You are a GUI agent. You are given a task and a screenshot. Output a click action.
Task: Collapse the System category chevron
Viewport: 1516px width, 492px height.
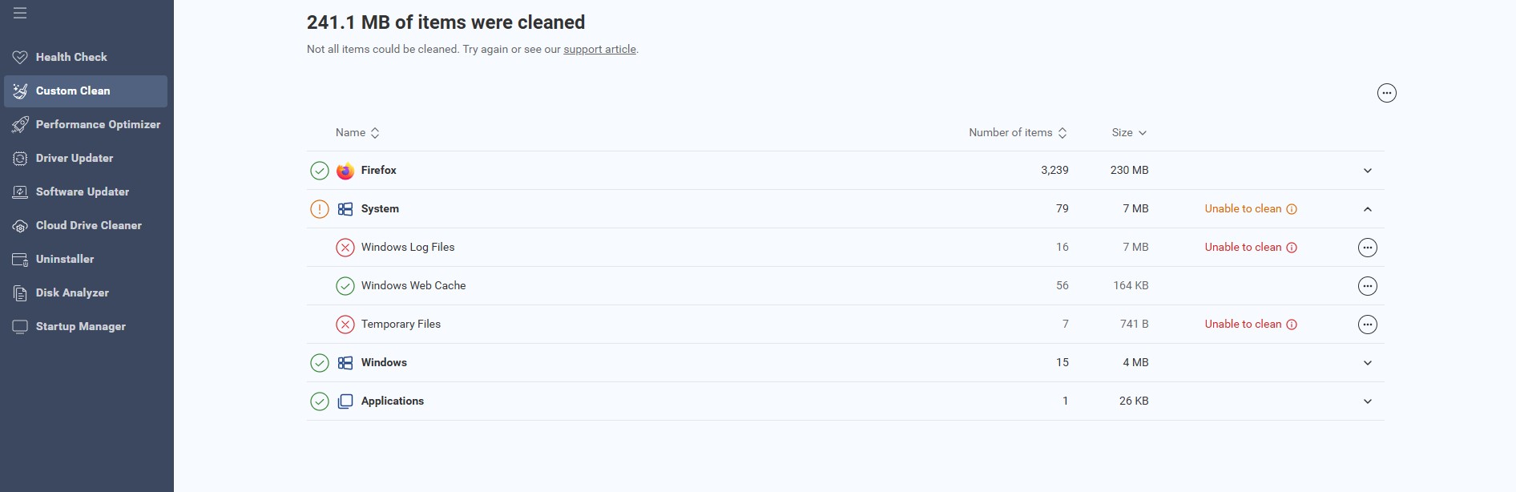click(x=1367, y=209)
